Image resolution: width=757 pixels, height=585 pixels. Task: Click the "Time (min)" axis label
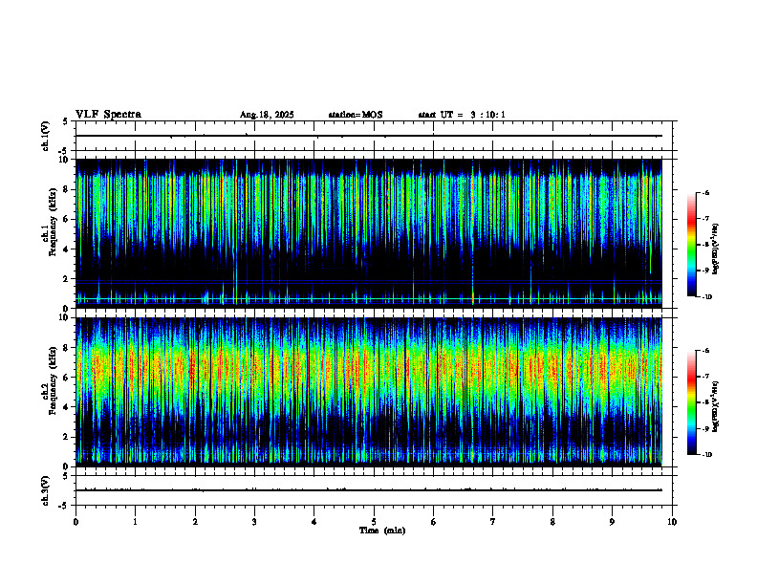[x=382, y=531]
